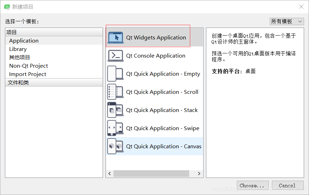Screen dimensions: 309x195
Task: Click the Qt logo in the title bar
Action: click(7, 7)
